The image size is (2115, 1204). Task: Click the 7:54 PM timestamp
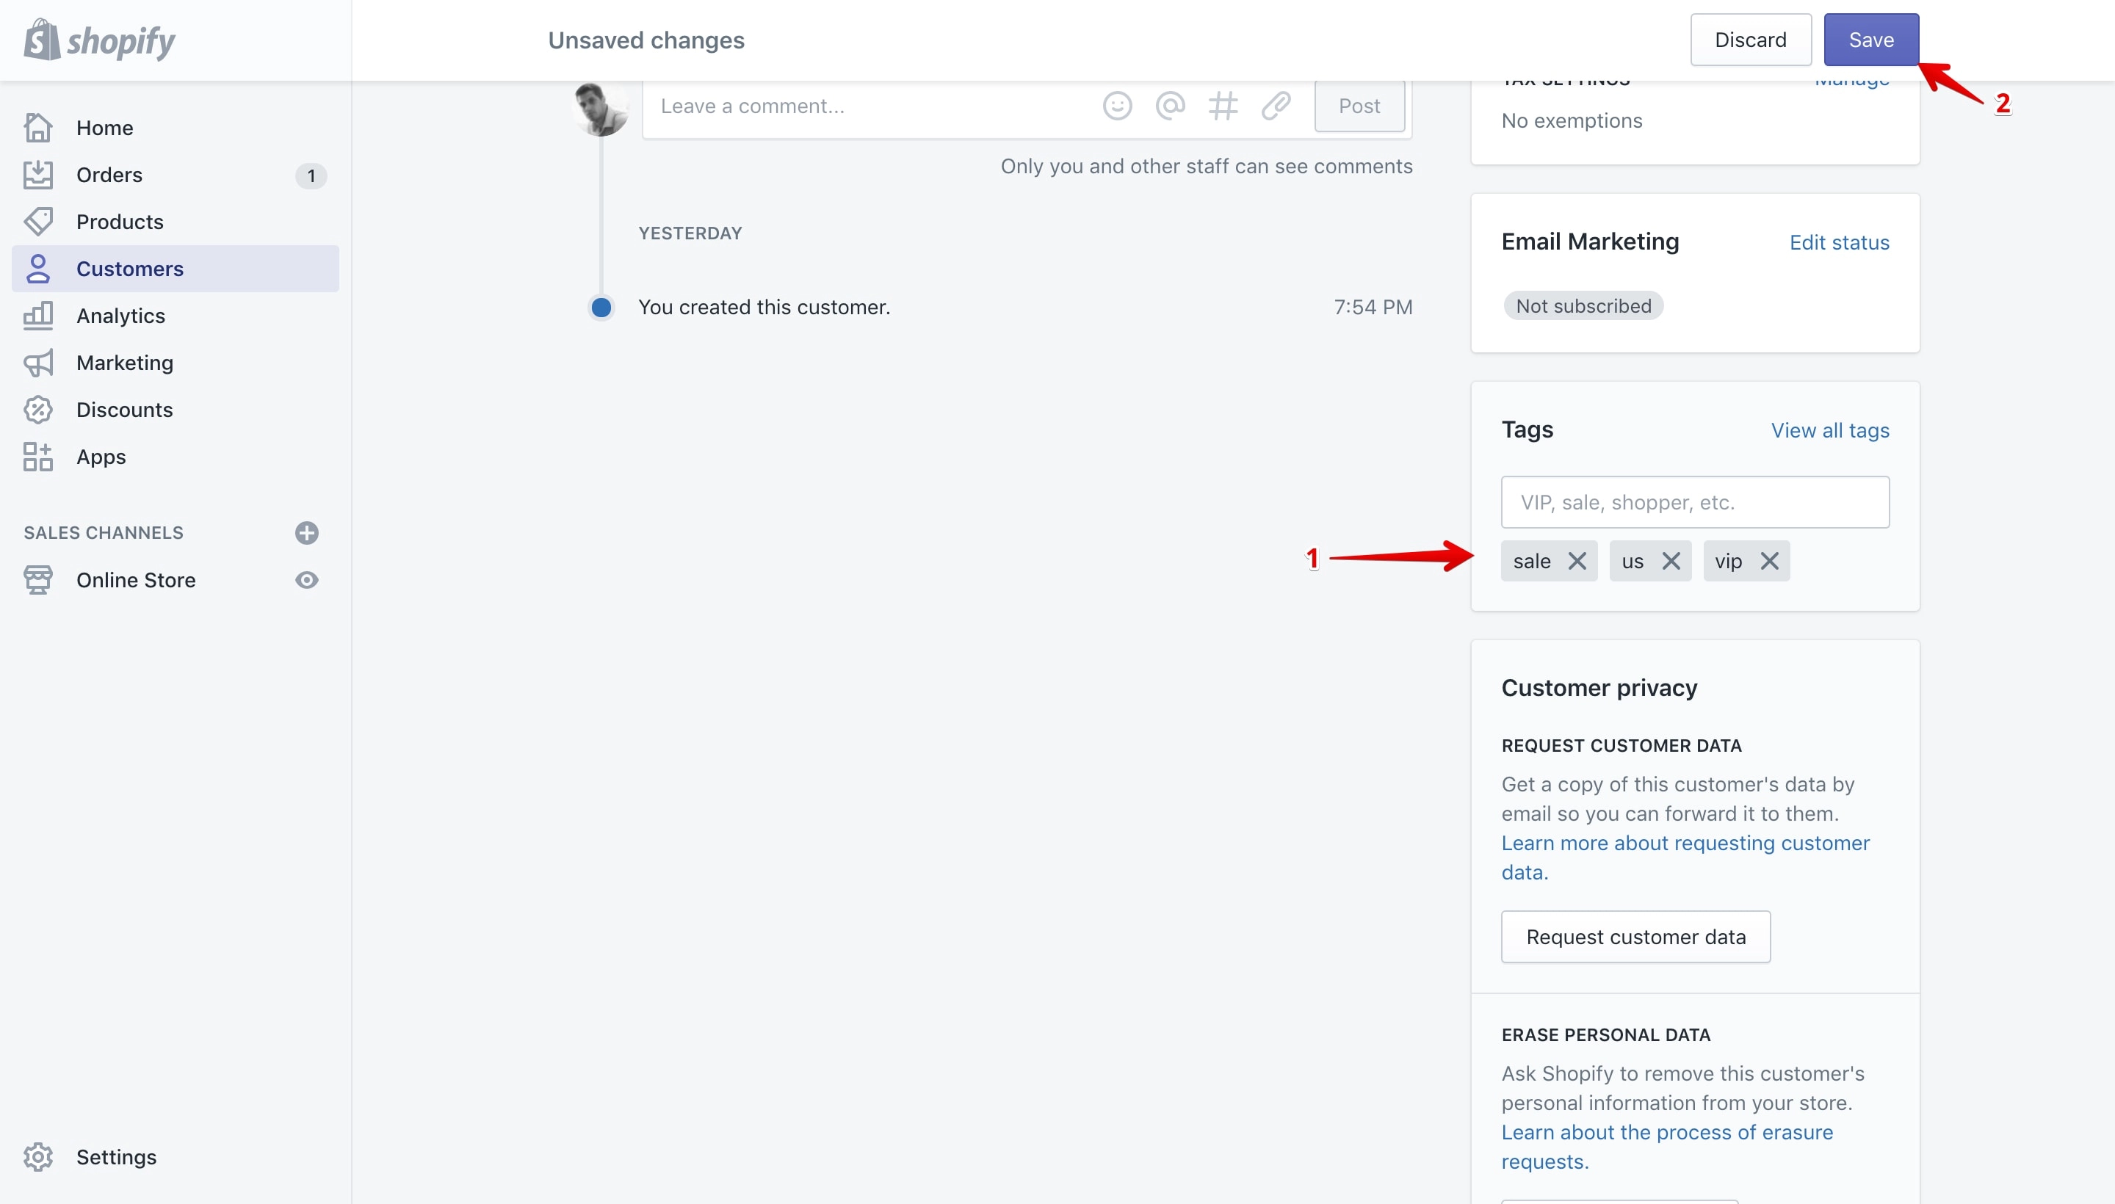tap(1373, 307)
